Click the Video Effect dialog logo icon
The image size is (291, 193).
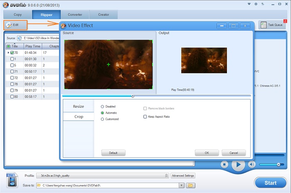[x=63, y=26]
